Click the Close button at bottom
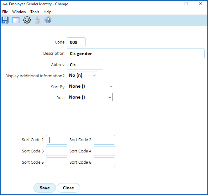The width and height of the screenshot is (208, 195). [68, 188]
